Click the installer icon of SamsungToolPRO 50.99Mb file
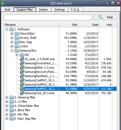Image resolution: width=121 pixels, height=130 pixels. [22, 80]
